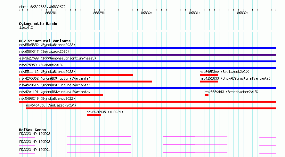
Task: Select the blue bar under nsv5505850
Action: tap(147, 48)
